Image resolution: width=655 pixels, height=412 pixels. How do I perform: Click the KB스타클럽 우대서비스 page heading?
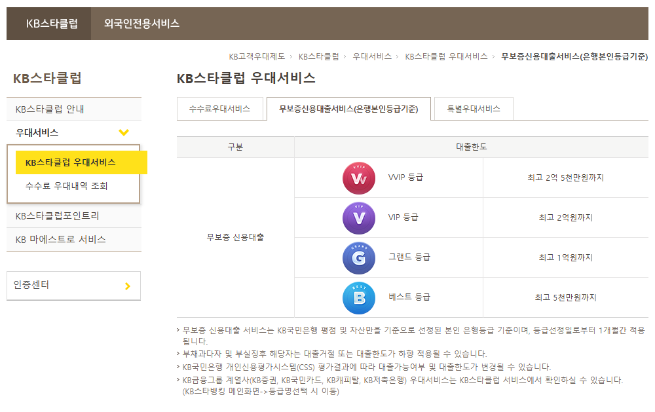246,78
